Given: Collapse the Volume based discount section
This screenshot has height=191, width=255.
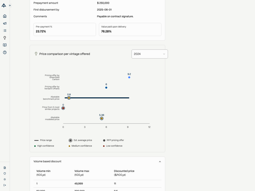Looking at the screenshot, I should (160, 161).
